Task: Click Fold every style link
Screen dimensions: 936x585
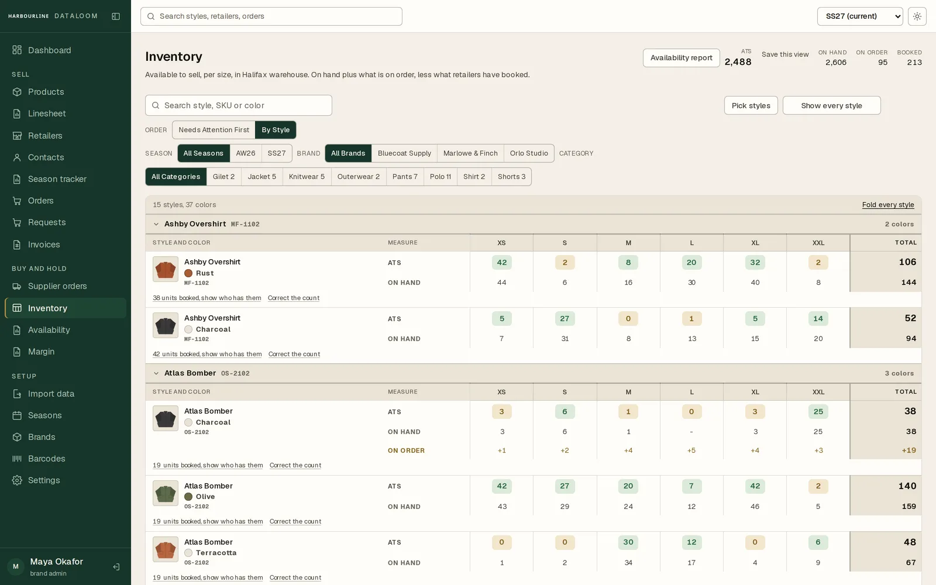Action: click(888, 205)
